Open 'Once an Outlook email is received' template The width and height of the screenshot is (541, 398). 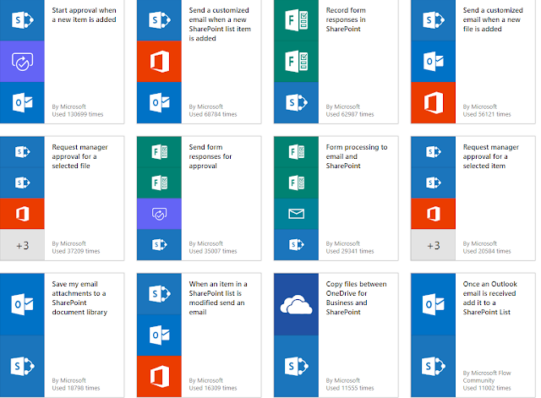489,298
